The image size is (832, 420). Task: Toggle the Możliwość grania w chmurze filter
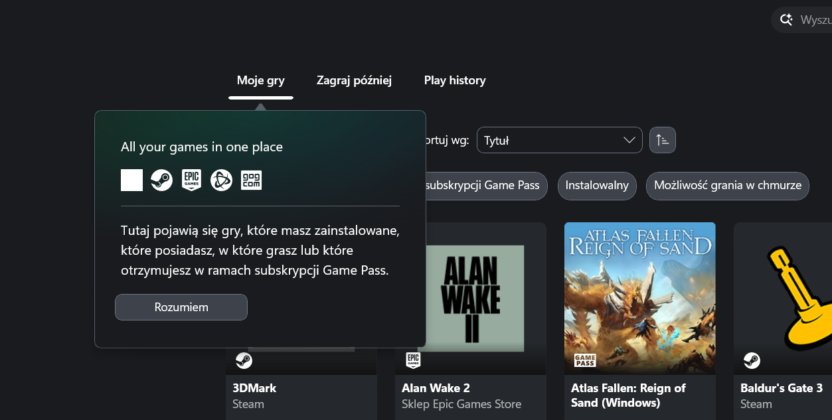(728, 186)
